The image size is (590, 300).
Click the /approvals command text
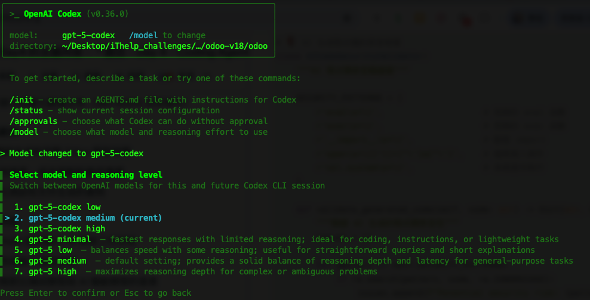(33, 122)
